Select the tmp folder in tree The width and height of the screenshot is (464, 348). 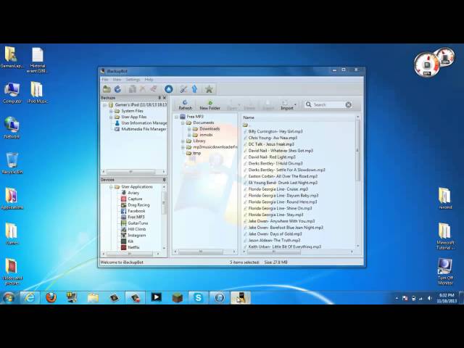tap(194, 153)
